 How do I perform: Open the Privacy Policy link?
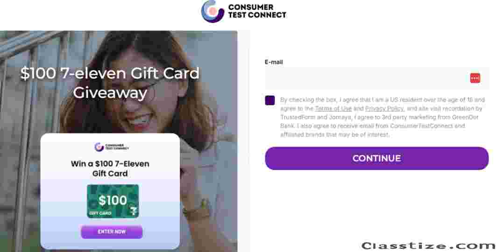tap(385, 108)
